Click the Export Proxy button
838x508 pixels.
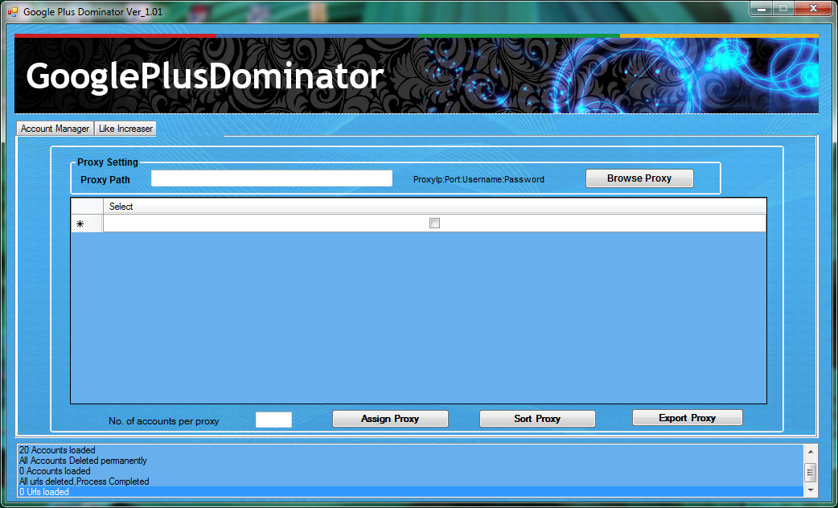point(688,418)
